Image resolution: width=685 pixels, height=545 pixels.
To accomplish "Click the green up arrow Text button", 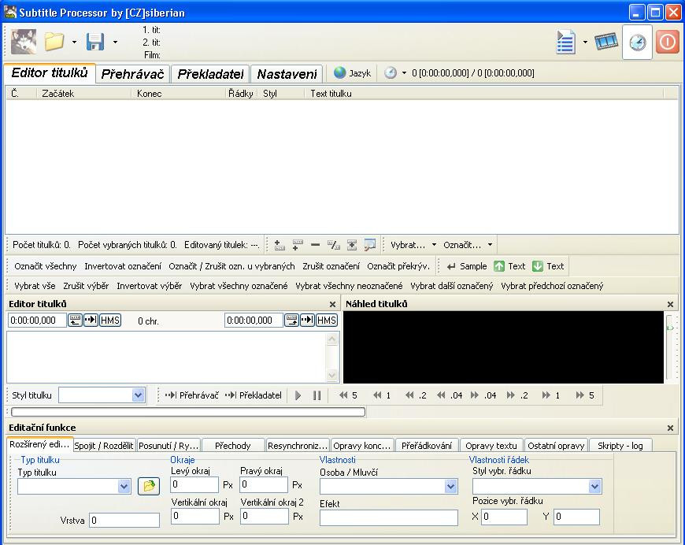I will click(x=509, y=266).
